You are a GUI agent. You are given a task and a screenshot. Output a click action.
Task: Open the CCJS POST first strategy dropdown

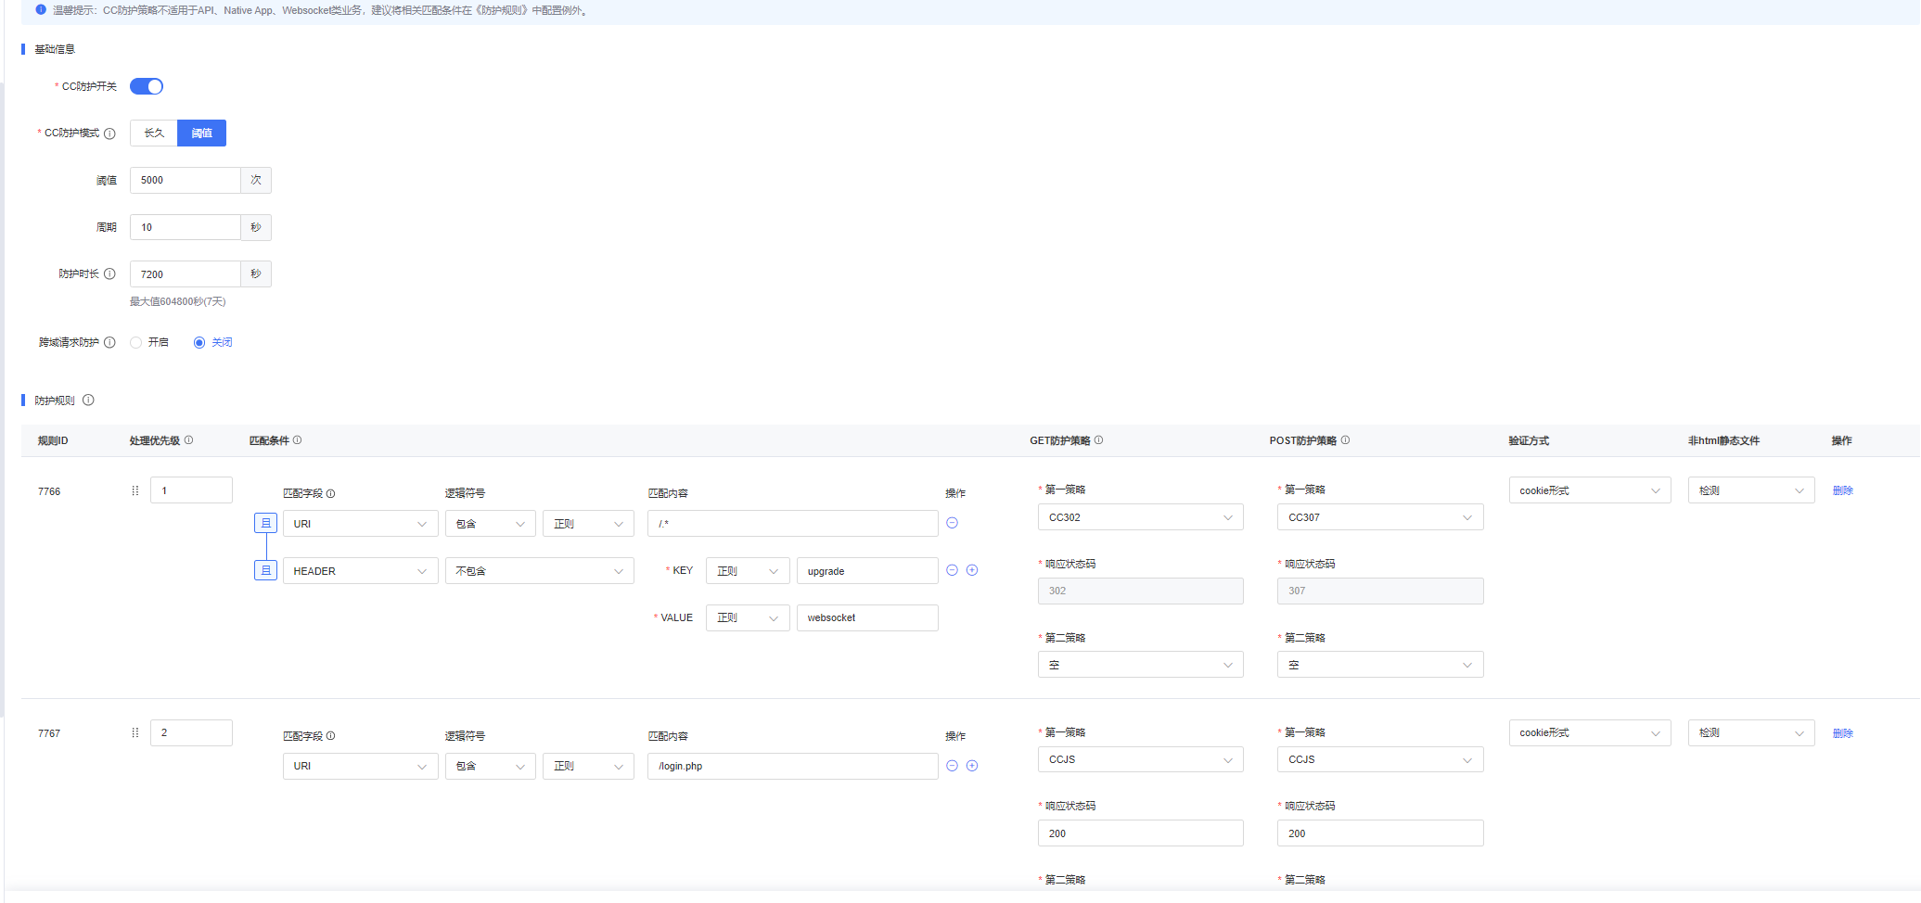point(1379,759)
